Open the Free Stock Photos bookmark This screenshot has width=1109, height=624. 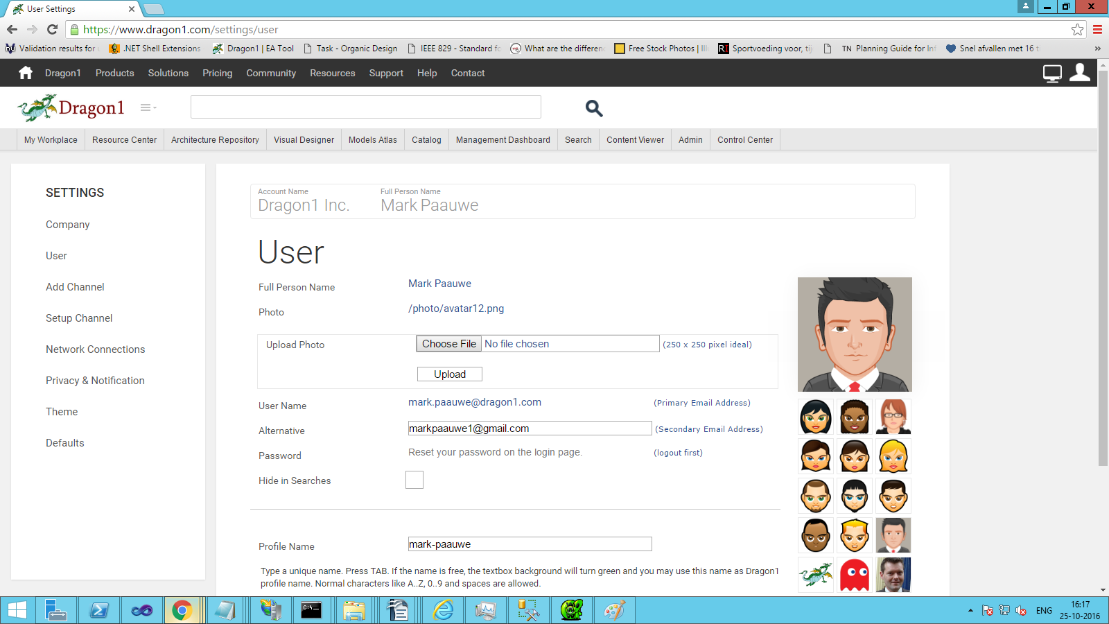661,49
